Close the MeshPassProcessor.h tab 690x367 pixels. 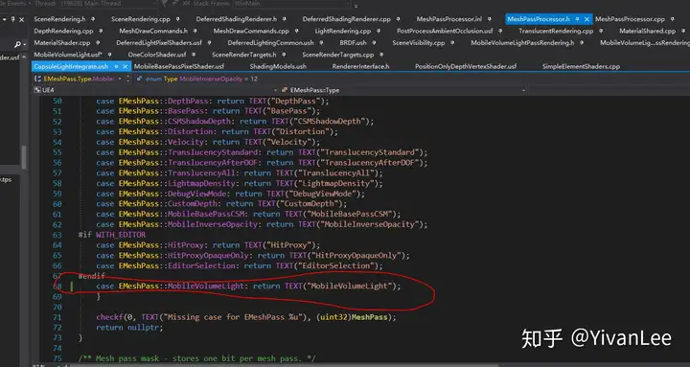point(586,19)
